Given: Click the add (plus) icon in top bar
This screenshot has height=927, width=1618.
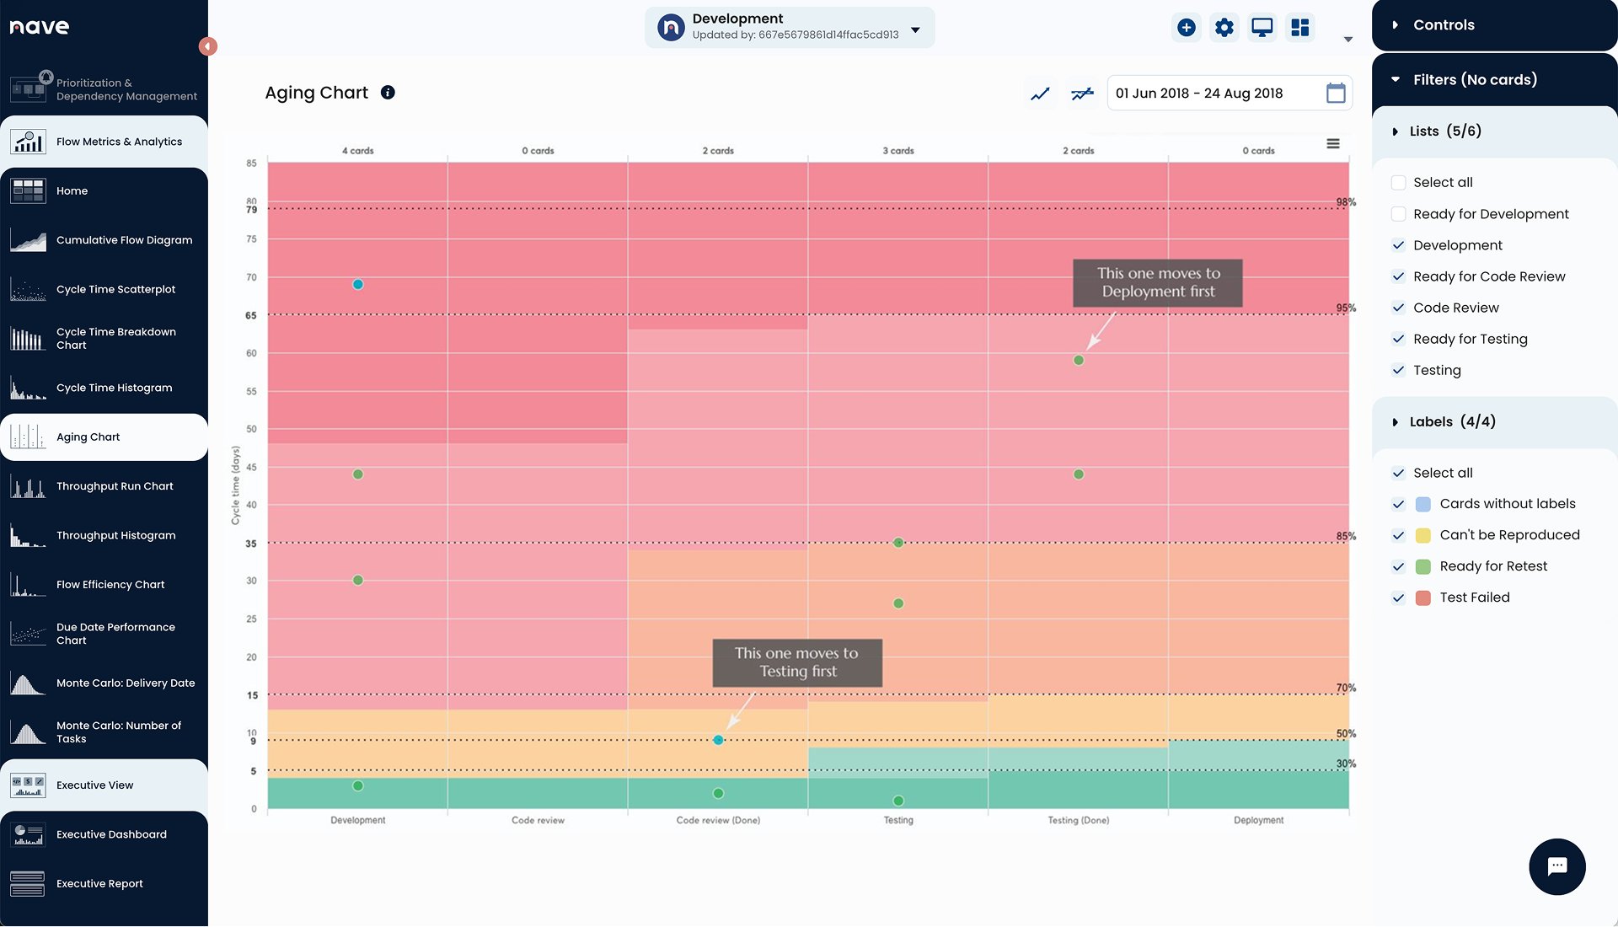Looking at the screenshot, I should coord(1187,28).
